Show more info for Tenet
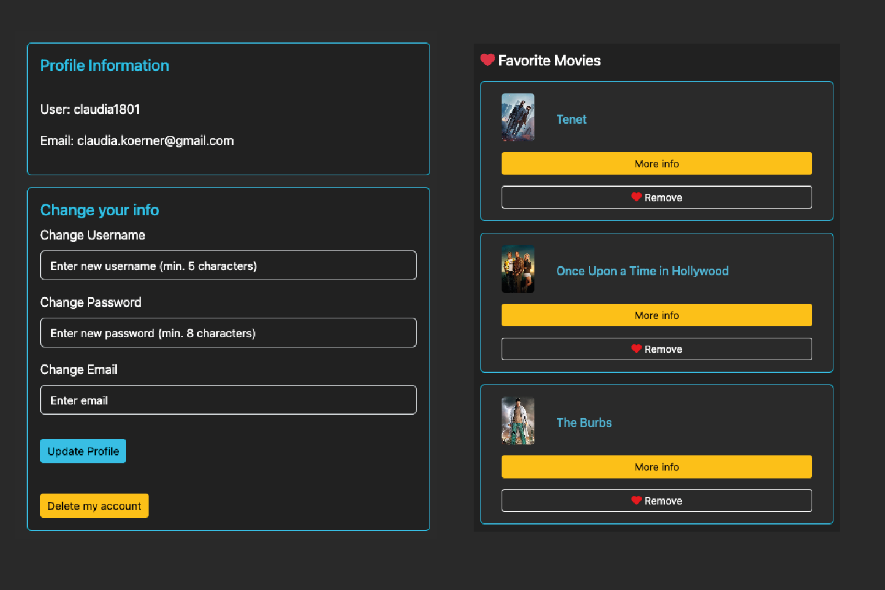This screenshot has width=885, height=590. [x=656, y=163]
